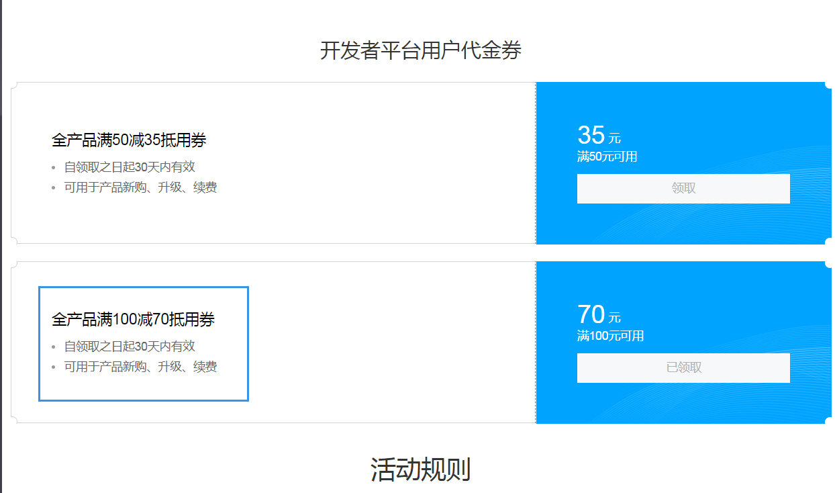Click second coupon's 自领取之日起30天内有效 line
Viewport: 835px width, 493px height.
[130, 347]
